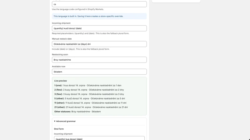
Task: Click the language code field containing cs
Action: (x=99, y=4)
